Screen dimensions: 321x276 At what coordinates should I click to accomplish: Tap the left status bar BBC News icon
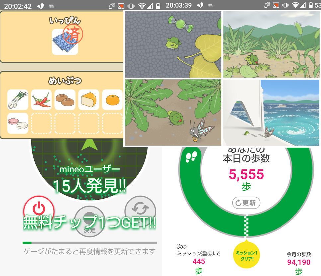coord(51,6)
